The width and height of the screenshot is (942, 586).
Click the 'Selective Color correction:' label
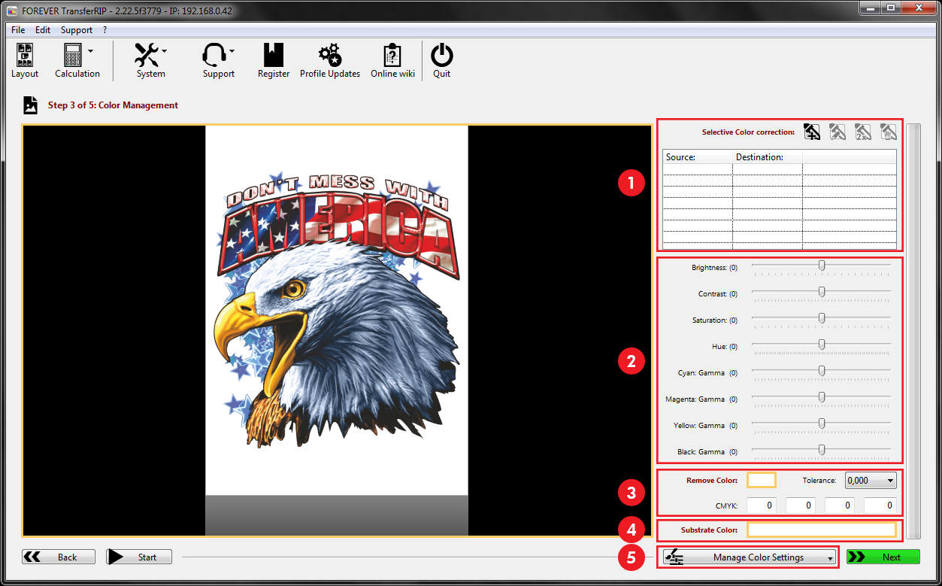(748, 132)
